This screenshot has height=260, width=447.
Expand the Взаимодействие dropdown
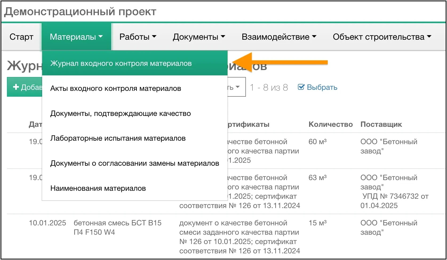[x=279, y=37]
